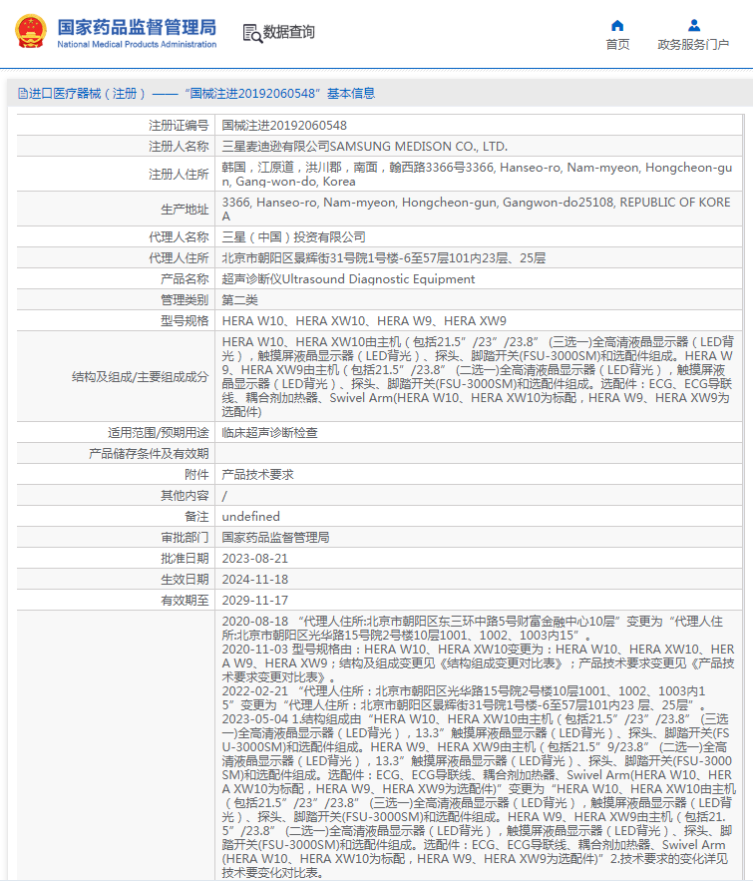This screenshot has width=753, height=881.
Task: Open the 数据查询 search icon
Action: [x=252, y=33]
